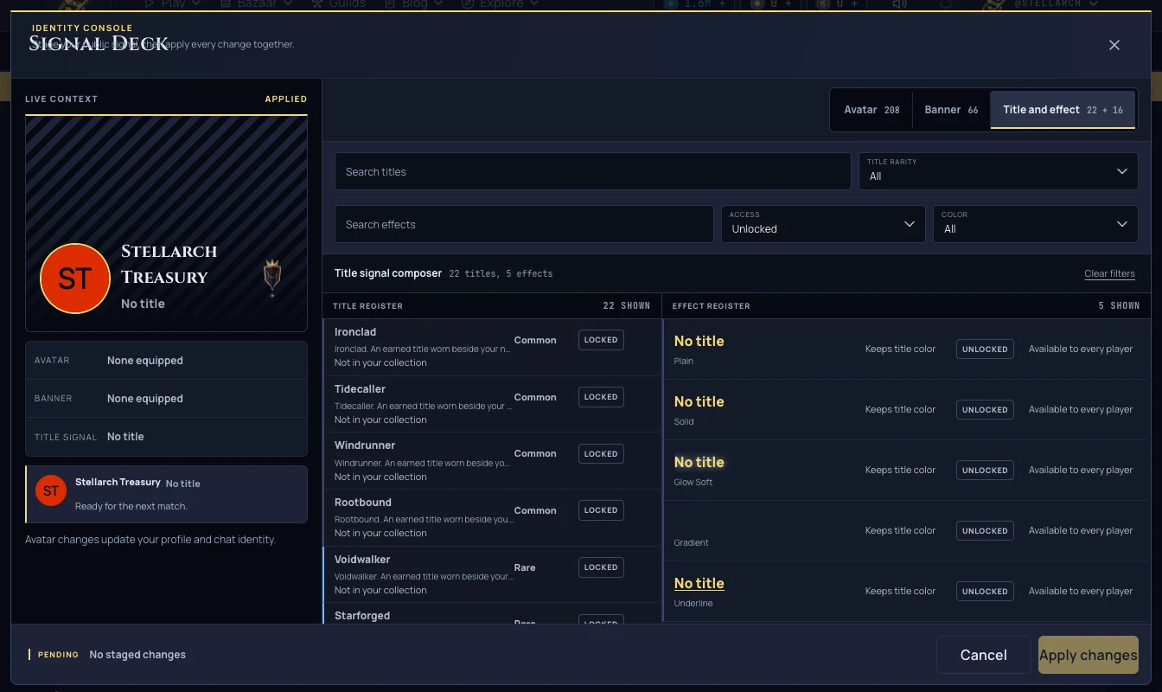Click the LOCKED badge for Ironclad
The image size is (1162, 692).
click(601, 340)
